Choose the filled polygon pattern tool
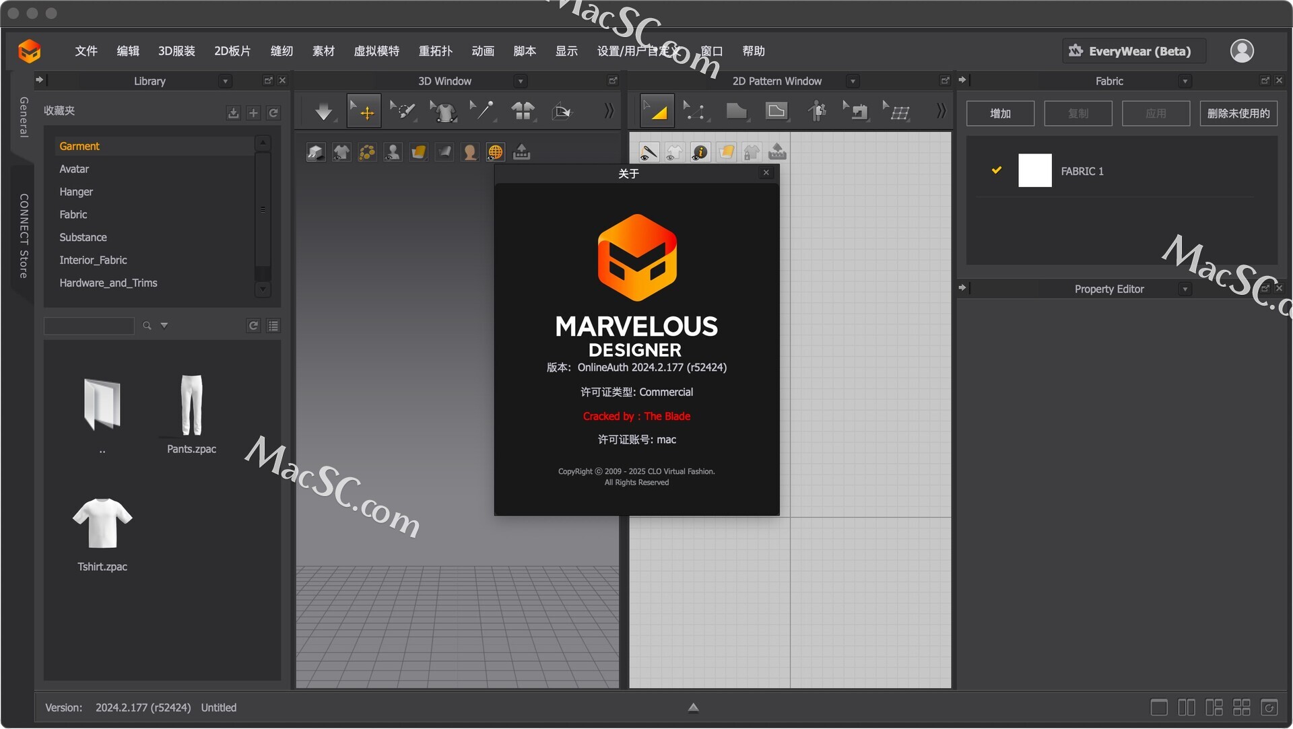 click(736, 111)
